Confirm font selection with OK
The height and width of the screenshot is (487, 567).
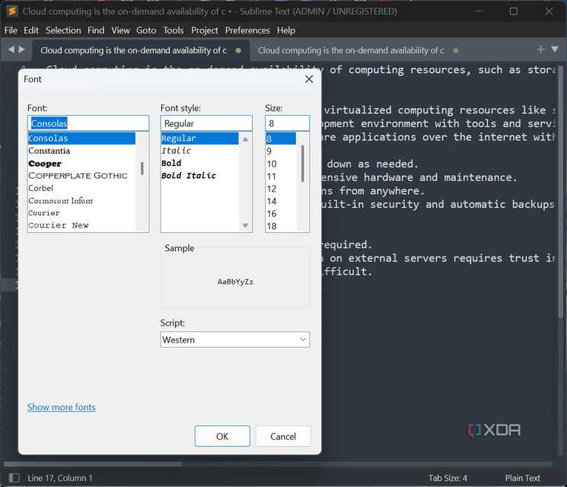tap(222, 436)
